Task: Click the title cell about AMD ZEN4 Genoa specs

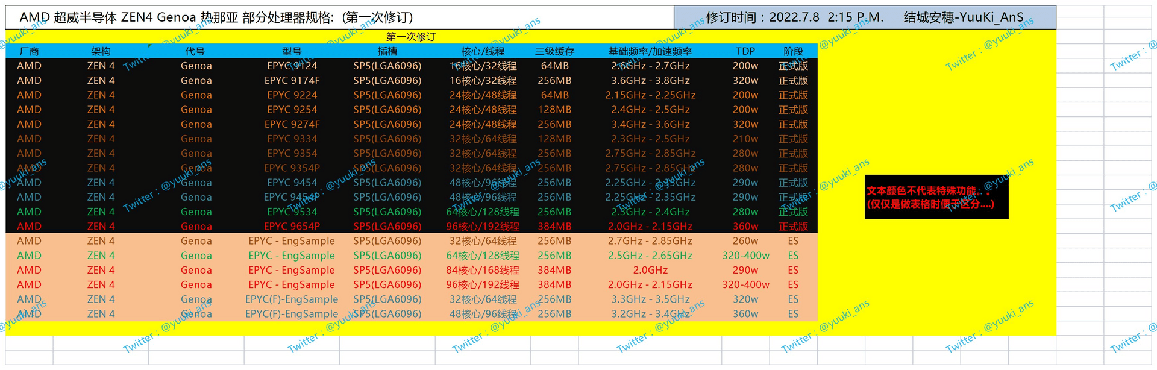Action: [x=217, y=17]
